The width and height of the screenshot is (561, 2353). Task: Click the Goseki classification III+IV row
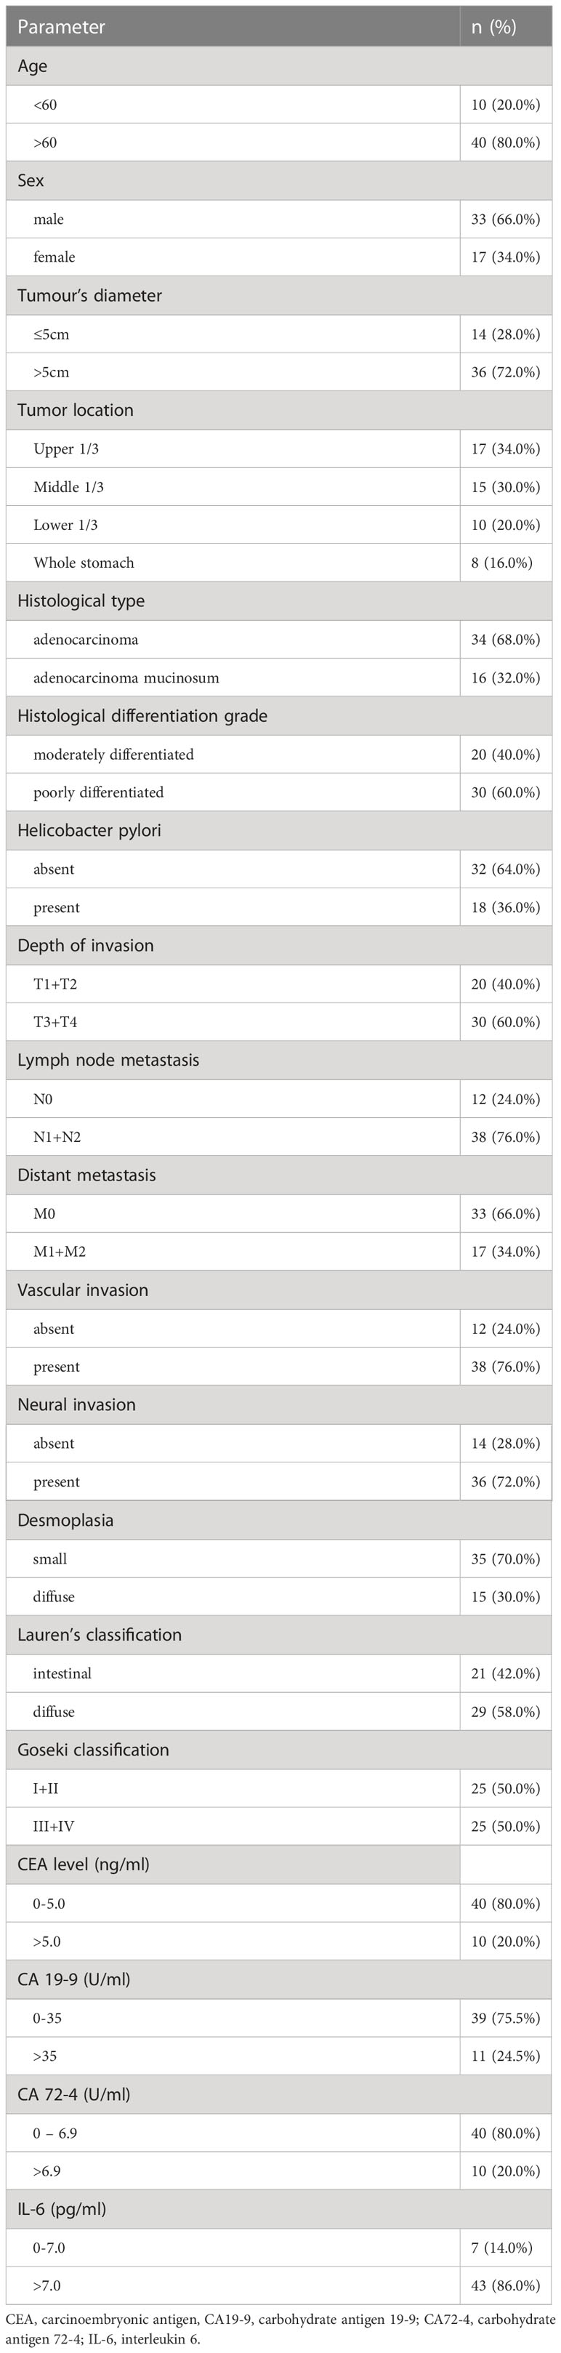click(280, 1827)
